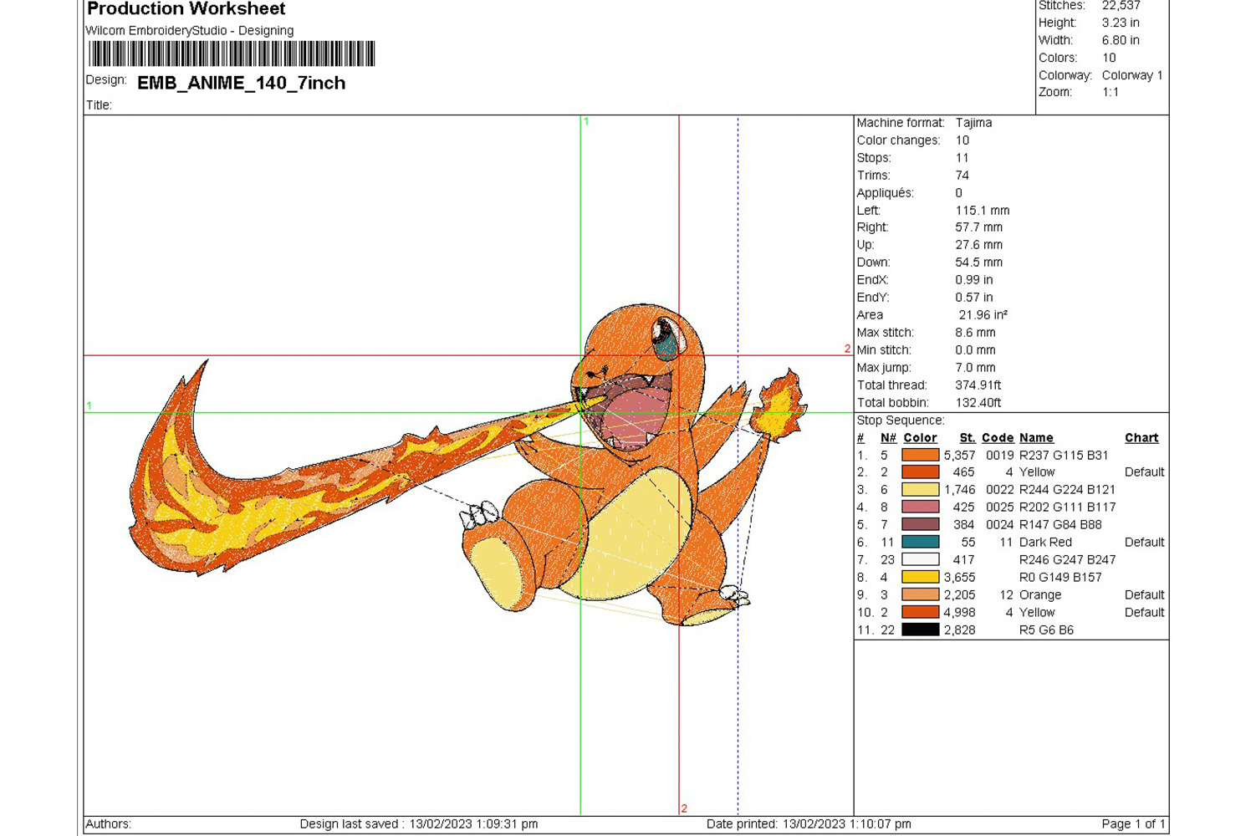Pick the white swatch in stop 7

pyautogui.click(x=920, y=559)
